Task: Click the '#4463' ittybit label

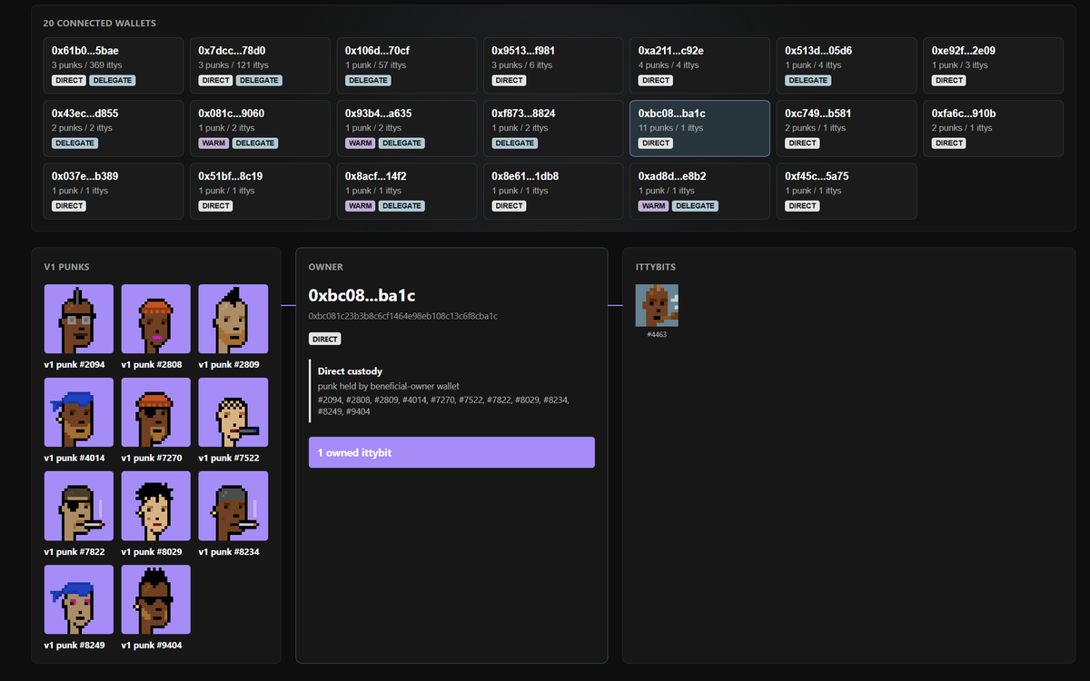Action: (657, 334)
